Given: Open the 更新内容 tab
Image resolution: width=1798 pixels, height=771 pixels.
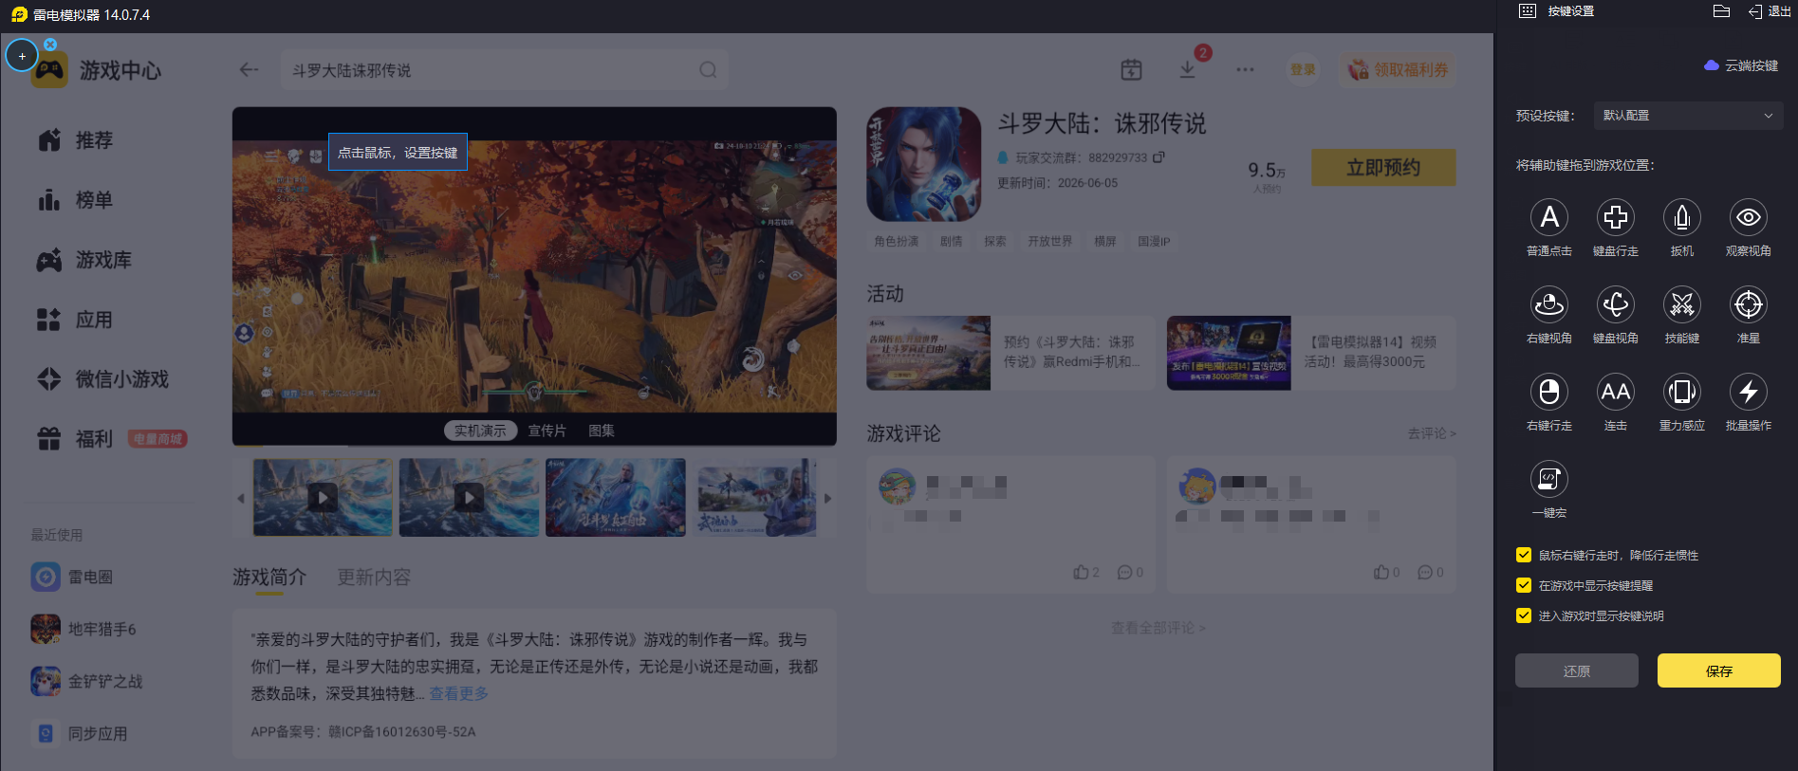Looking at the screenshot, I should [374, 577].
